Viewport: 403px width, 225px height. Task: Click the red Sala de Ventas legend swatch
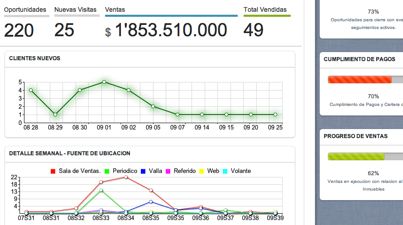53,171
